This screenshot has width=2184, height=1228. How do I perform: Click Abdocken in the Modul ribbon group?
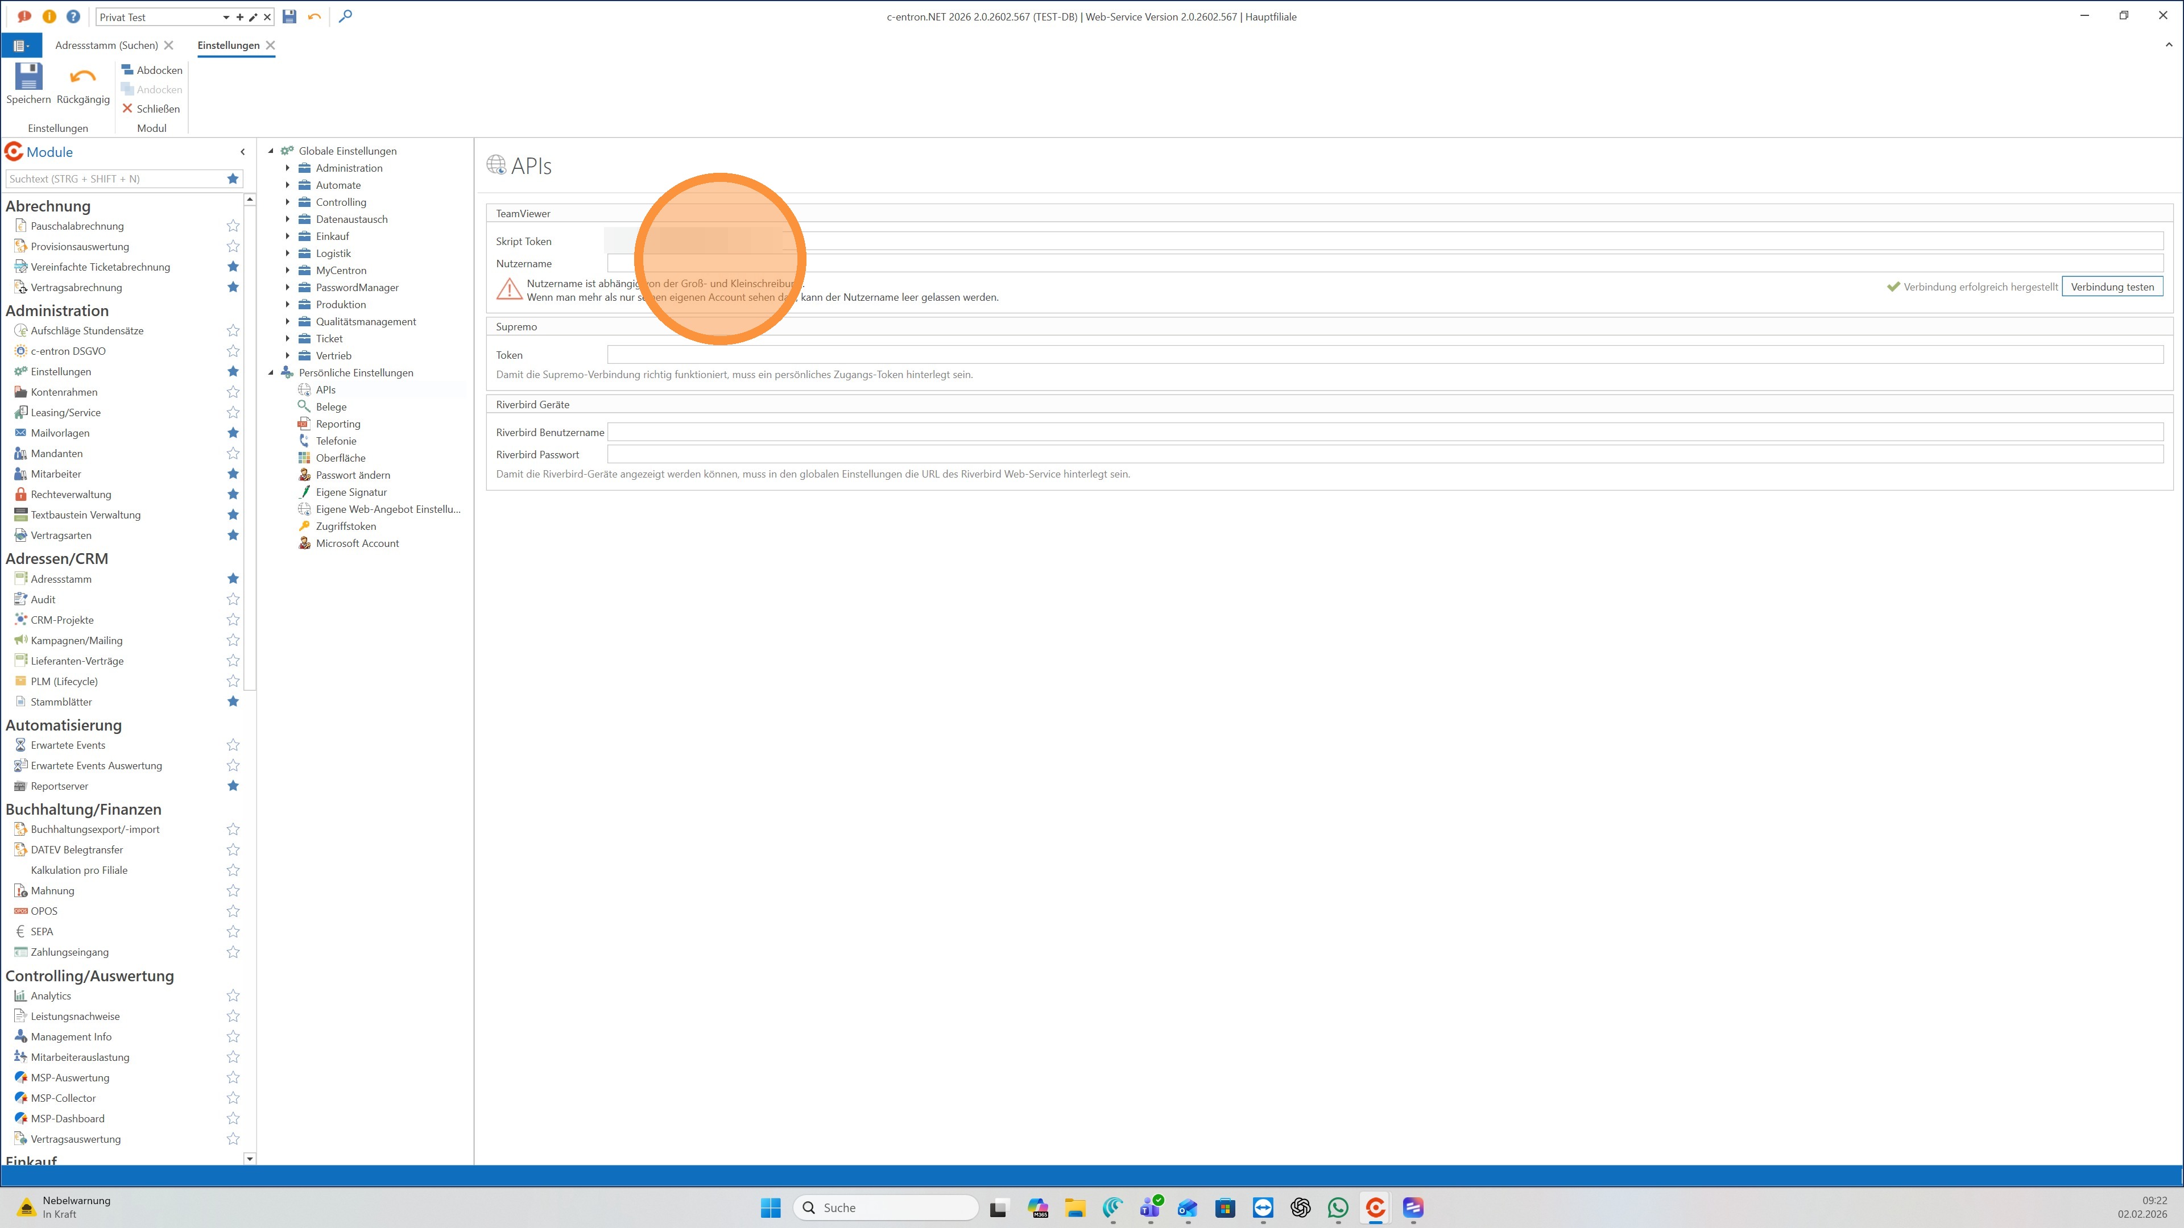152,70
